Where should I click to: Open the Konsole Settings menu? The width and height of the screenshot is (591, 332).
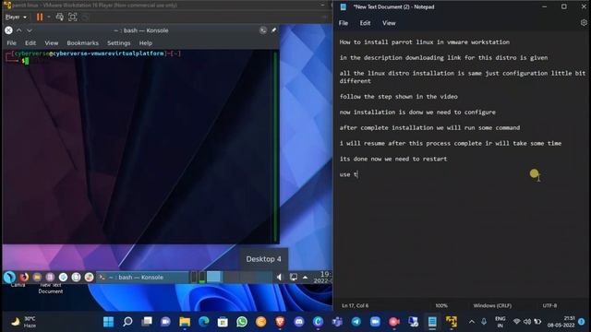coord(118,43)
